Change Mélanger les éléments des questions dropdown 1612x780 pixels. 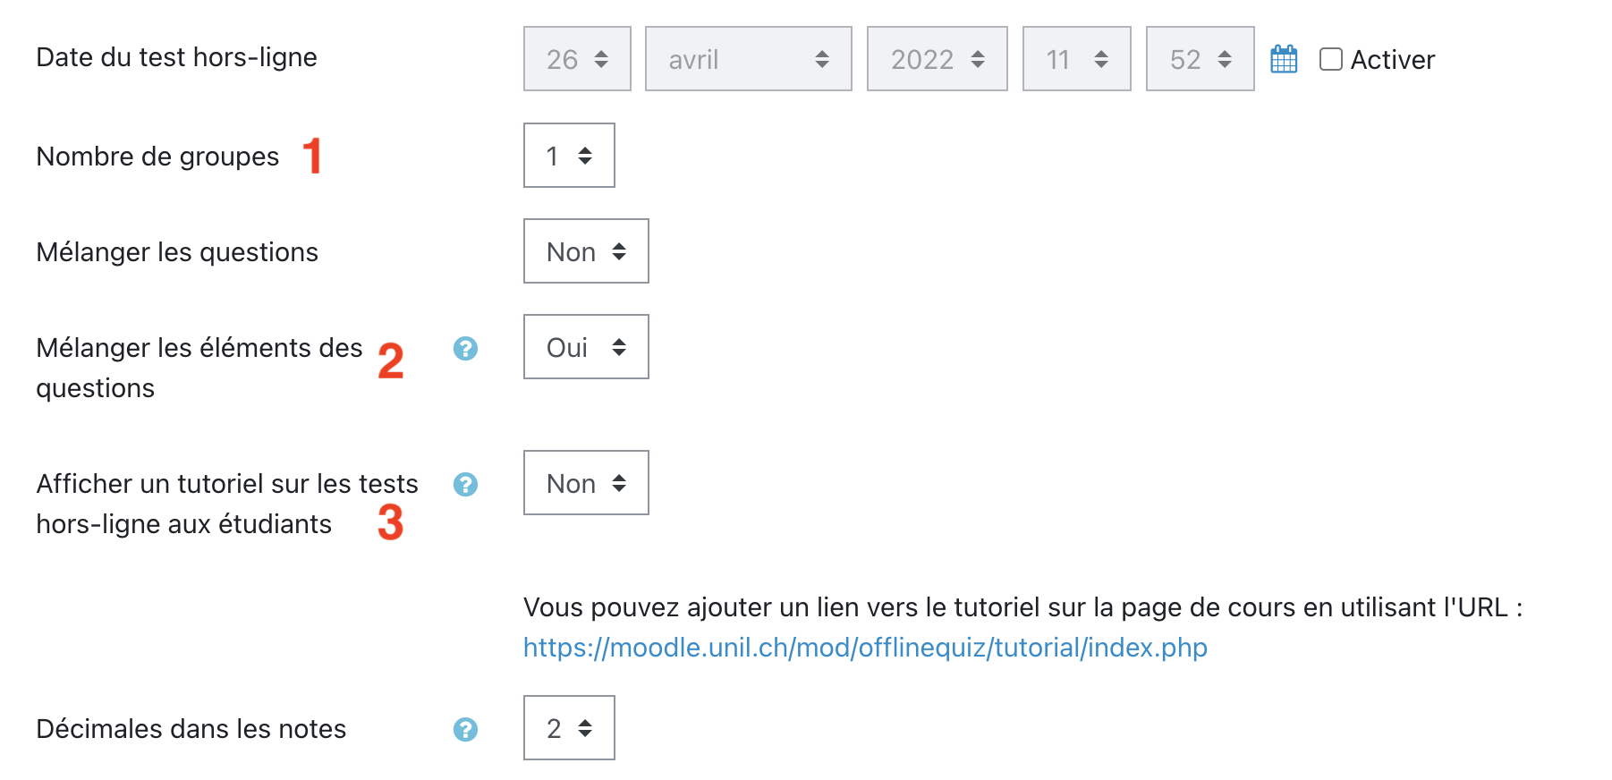[586, 347]
